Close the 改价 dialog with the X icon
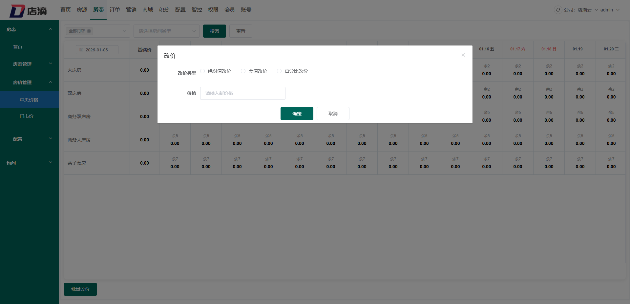This screenshot has height=304, width=630. (x=463, y=55)
